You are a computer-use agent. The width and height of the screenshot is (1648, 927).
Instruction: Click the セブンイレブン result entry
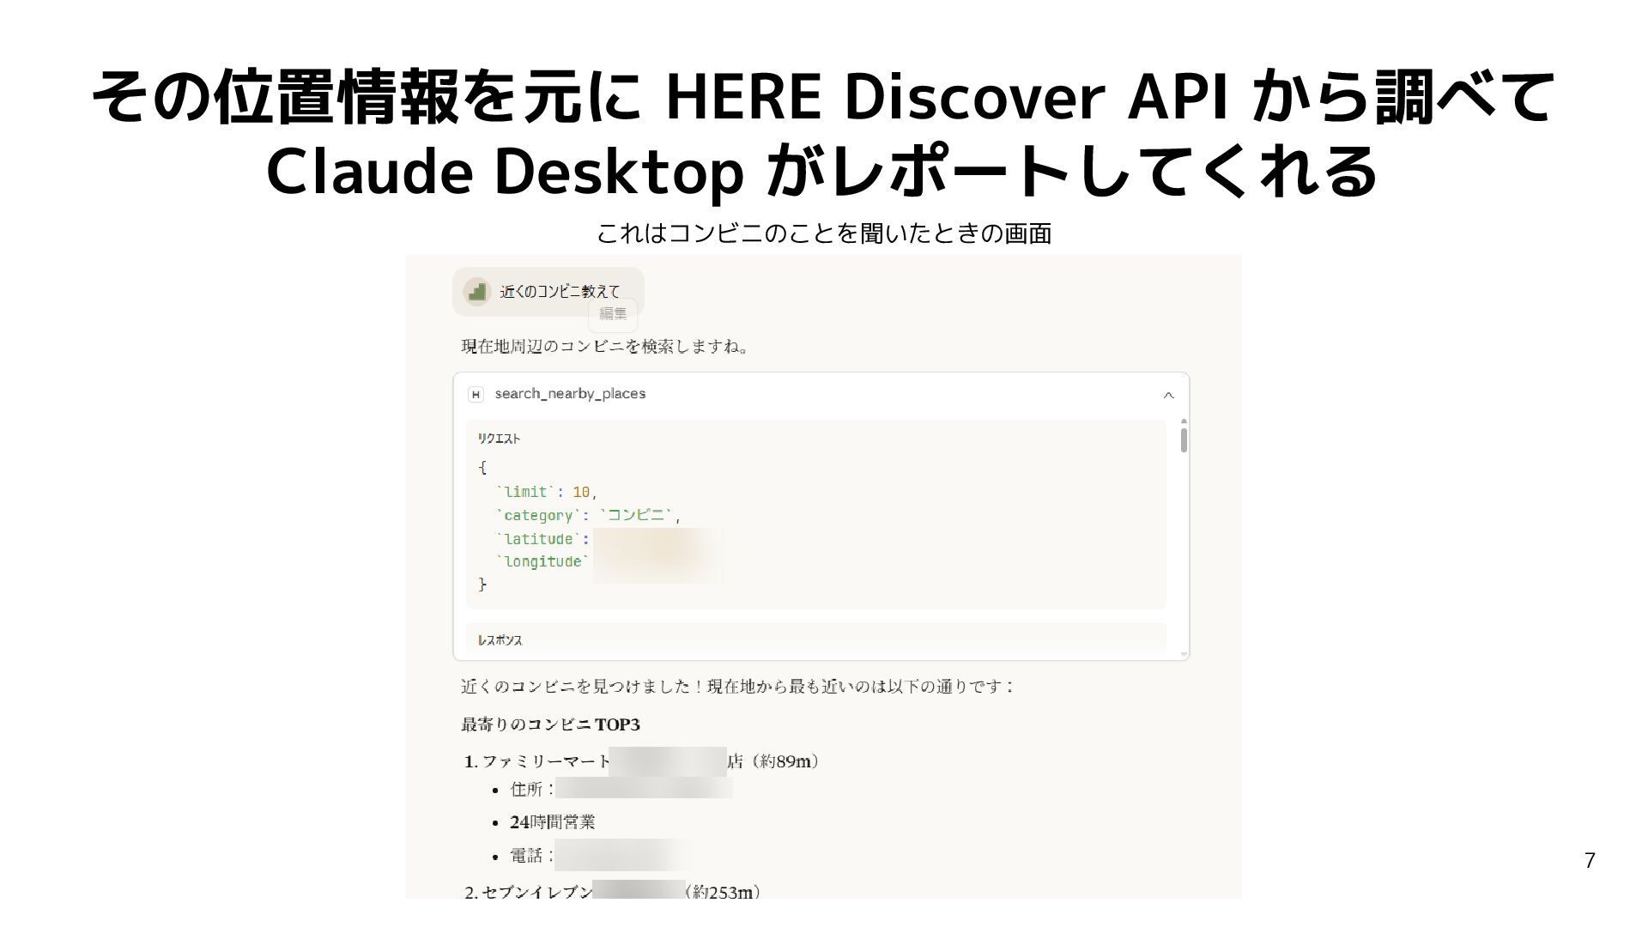pyautogui.click(x=613, y=891)
